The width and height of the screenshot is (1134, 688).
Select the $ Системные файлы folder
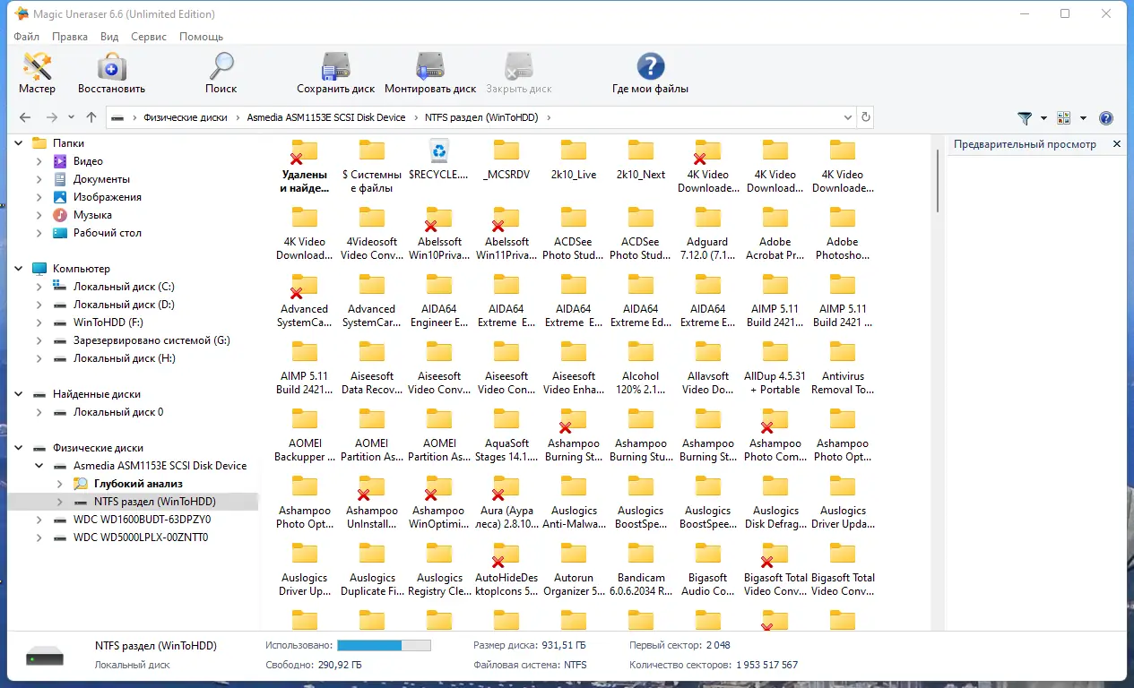(x=371, y=166)
